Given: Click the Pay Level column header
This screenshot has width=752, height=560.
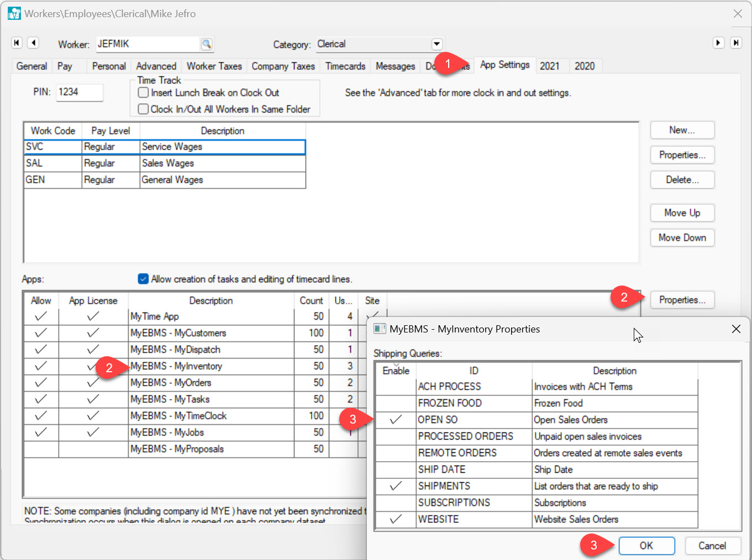Looking at the screenshot, I should (111, 131).
